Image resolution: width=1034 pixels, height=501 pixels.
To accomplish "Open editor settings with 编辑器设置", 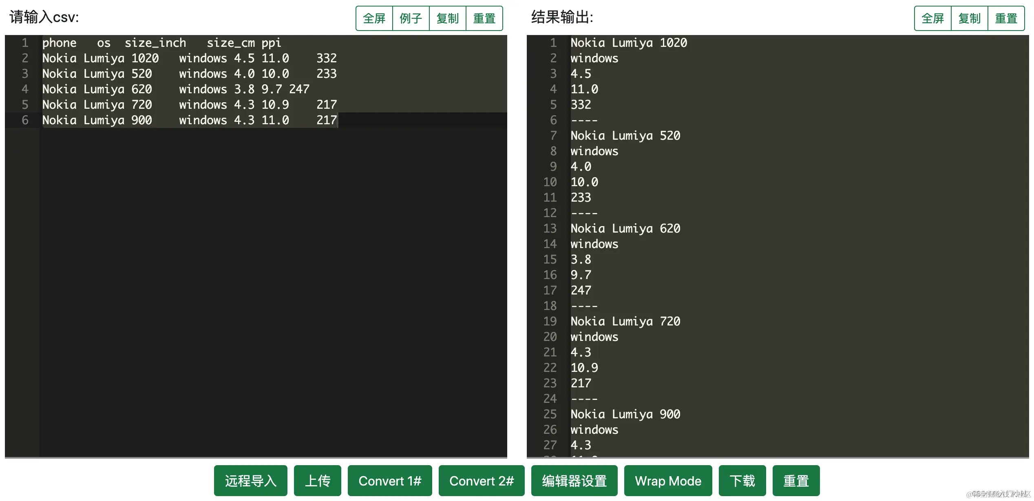I will coord(574,481).
